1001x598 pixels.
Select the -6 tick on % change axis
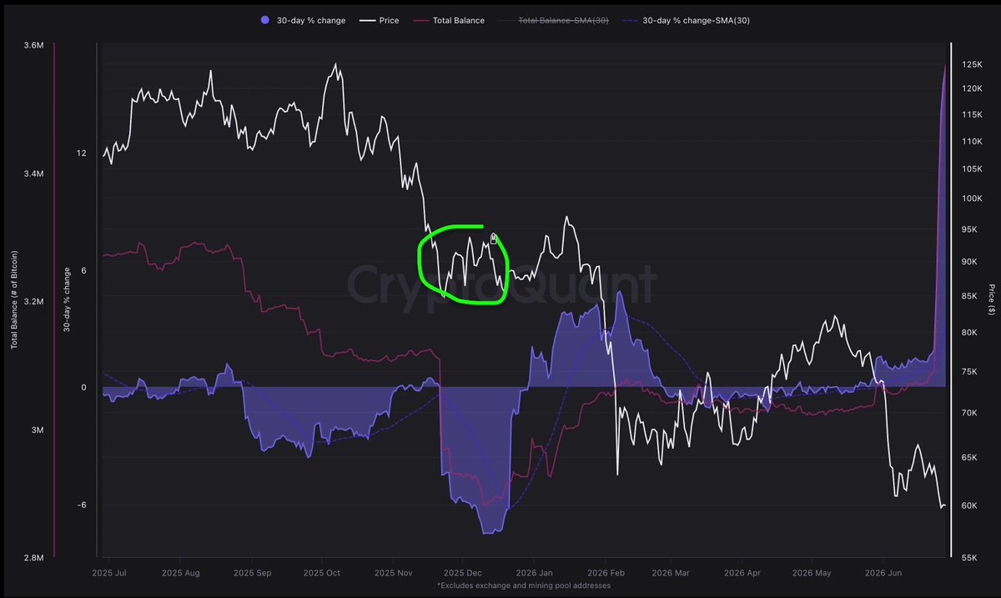(x=81, y=505)
